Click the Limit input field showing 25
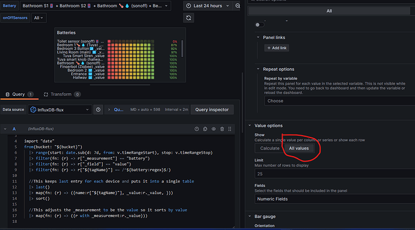The height and width of the screenshot is (230, 415). click(x=334, y=174)
